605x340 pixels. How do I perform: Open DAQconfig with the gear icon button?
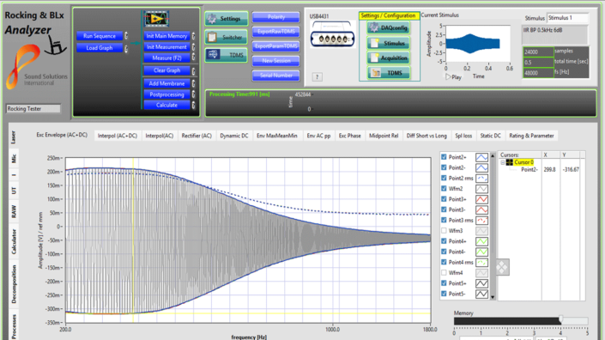(388, 27)
